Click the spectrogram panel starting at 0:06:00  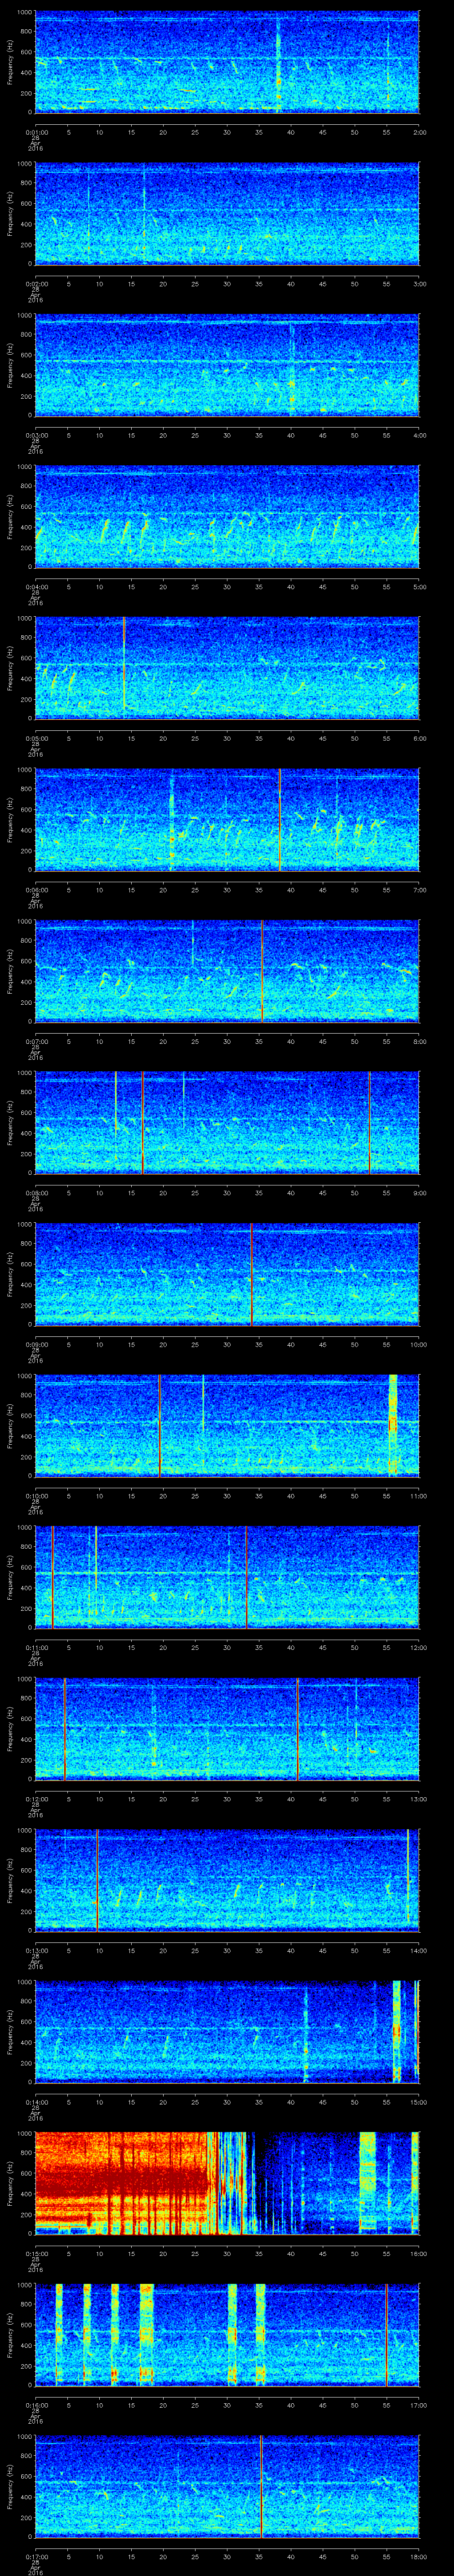[227, 820]
